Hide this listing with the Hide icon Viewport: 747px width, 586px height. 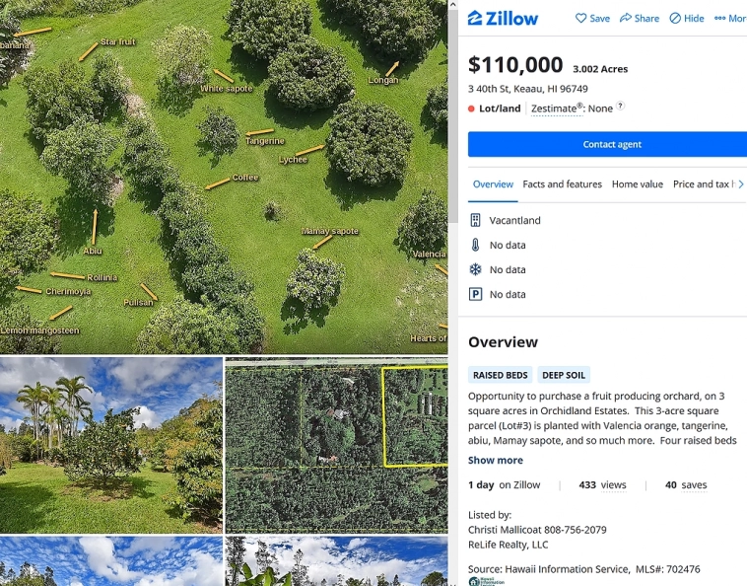tap(675, 18)
